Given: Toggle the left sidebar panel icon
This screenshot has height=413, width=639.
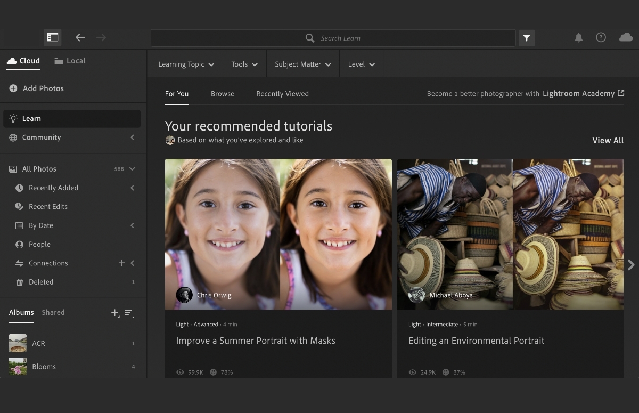Looking at the screenshot, I should [x=53, y=37].
